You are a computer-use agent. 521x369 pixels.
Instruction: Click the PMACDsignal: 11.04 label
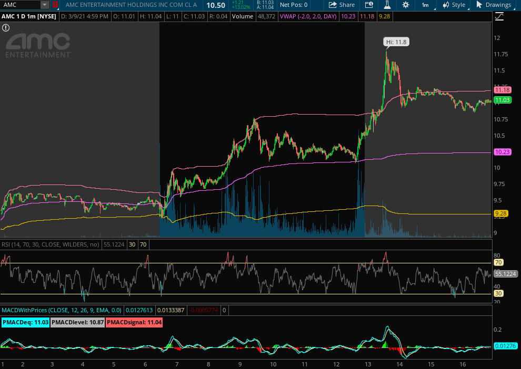click(x=134, y=322)
